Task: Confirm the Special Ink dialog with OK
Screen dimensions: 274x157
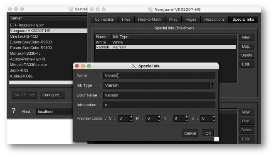Action: 208,133
